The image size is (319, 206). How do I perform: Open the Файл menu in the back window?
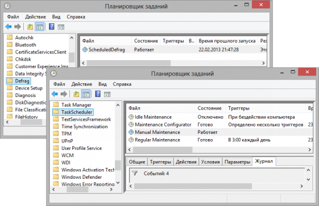tap(13, 16)
